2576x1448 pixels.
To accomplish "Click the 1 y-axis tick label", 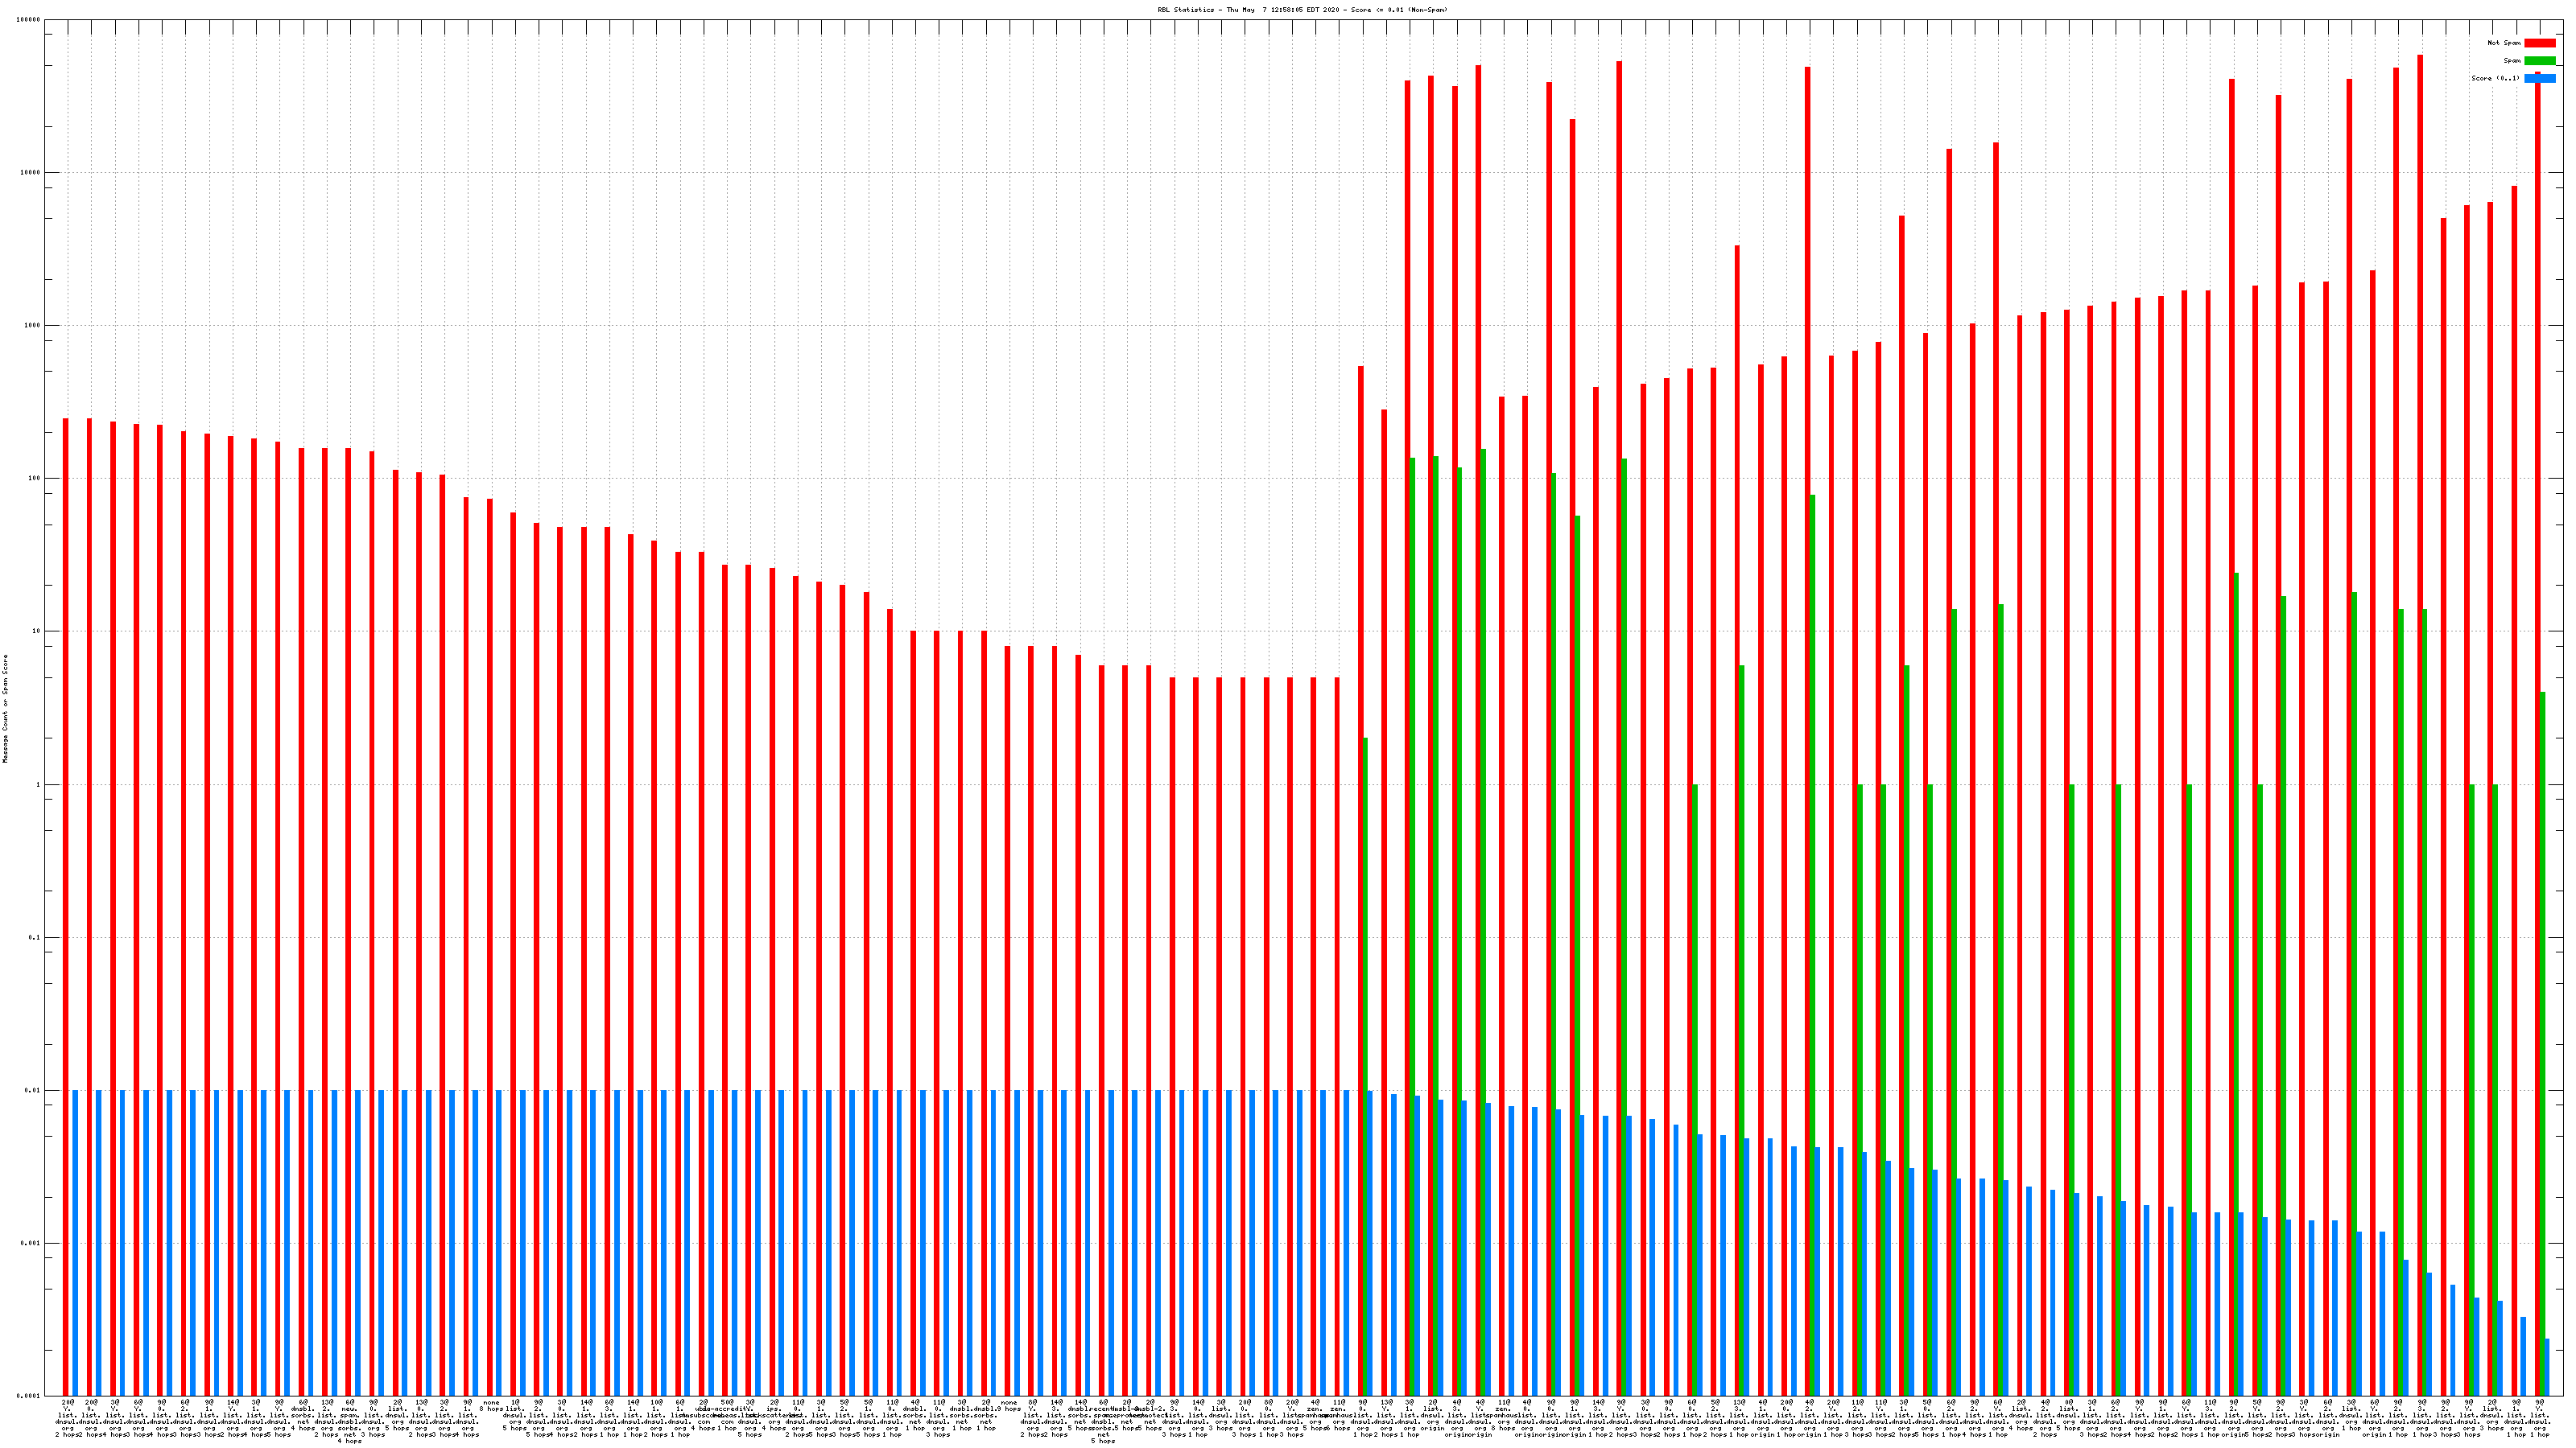I will (x=38, y=785).
